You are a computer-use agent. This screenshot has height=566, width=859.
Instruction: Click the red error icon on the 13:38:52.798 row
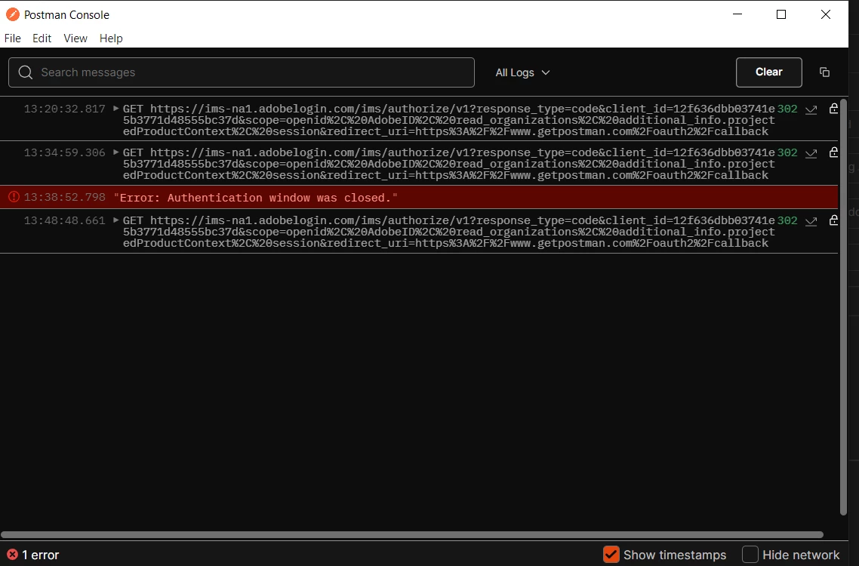[14, 197]
